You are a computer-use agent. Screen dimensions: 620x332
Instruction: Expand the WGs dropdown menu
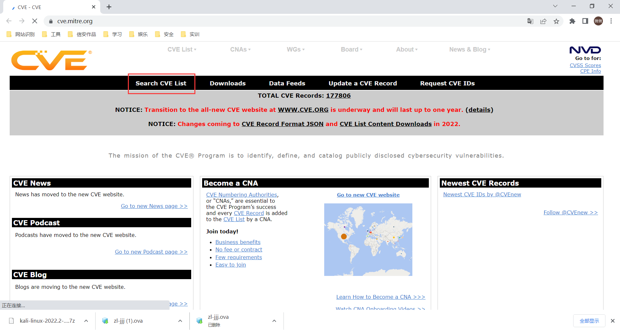[x=296, y=49]
